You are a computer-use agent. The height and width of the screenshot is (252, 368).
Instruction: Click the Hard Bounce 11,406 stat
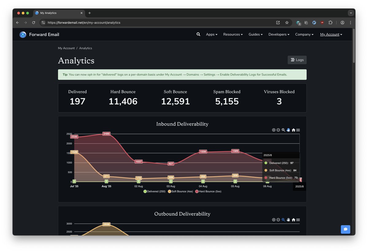click(x=123, y=98)
